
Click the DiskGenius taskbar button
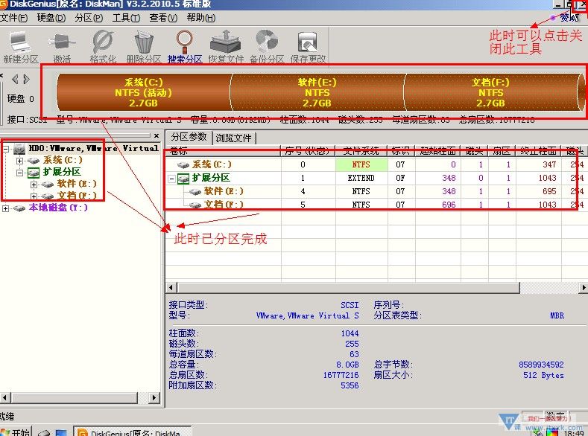132,432
